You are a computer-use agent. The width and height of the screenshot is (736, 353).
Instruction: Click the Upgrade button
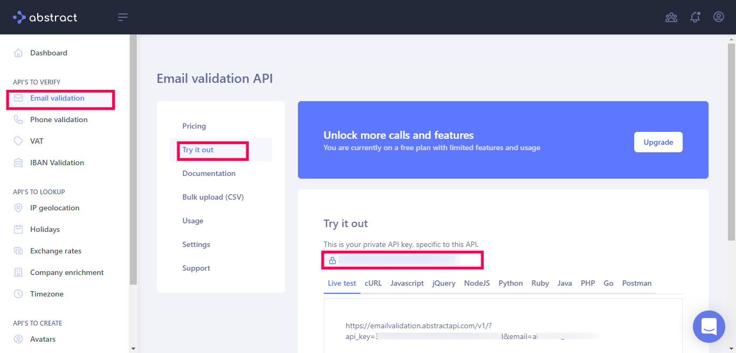[658, 142]
